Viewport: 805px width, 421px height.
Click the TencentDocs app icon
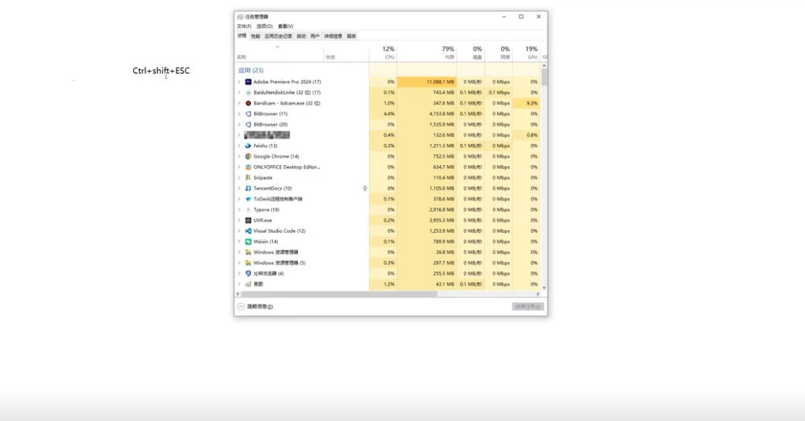click(x=248, y=188)
